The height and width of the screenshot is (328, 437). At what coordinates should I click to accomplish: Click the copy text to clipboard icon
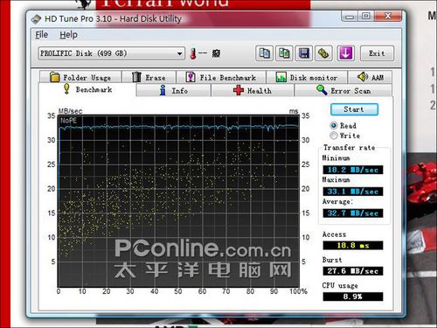point(264,53)
